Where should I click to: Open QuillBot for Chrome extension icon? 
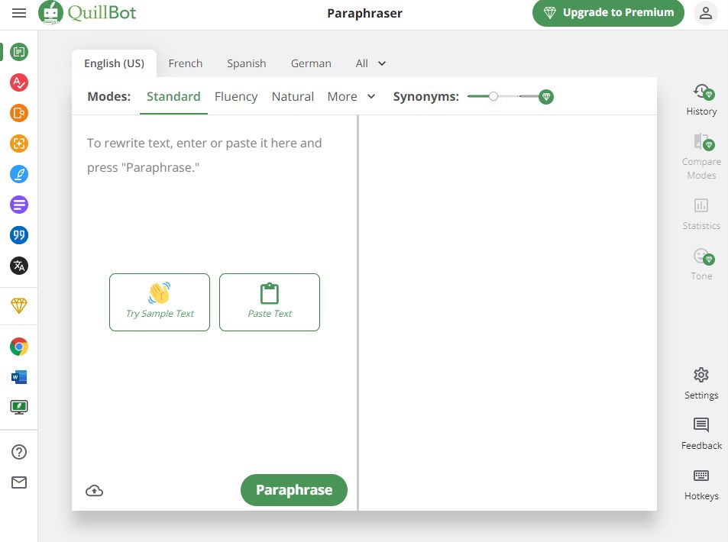pyautogui.click(x=19, y=347)
